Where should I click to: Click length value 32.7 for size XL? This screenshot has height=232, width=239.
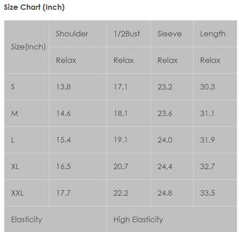click(207, 166)
